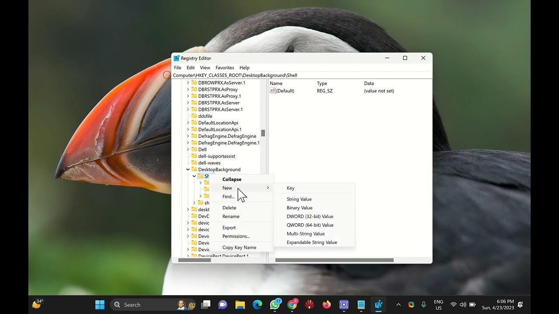The width and height of the screenshot is (559, 314).
Task: Select the dell-waves folder icon
Action: (194, 163)
